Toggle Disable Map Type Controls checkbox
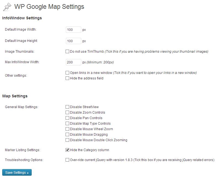Image resolution: width=224 pixels, height=179 pixels. [x=67, y=124]
